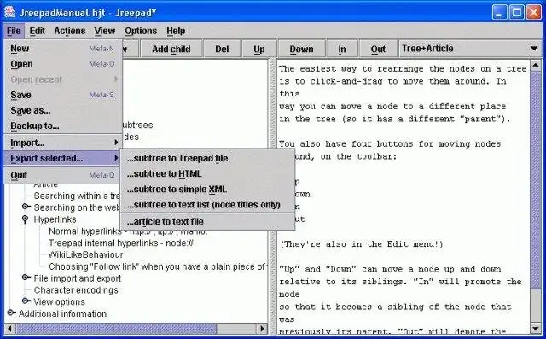
Task: Open the Actions menu
Action: click(70, 31)
